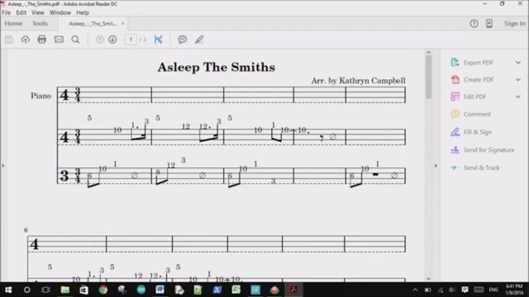
Task: Open the View menu
Action: click(38, 12)
